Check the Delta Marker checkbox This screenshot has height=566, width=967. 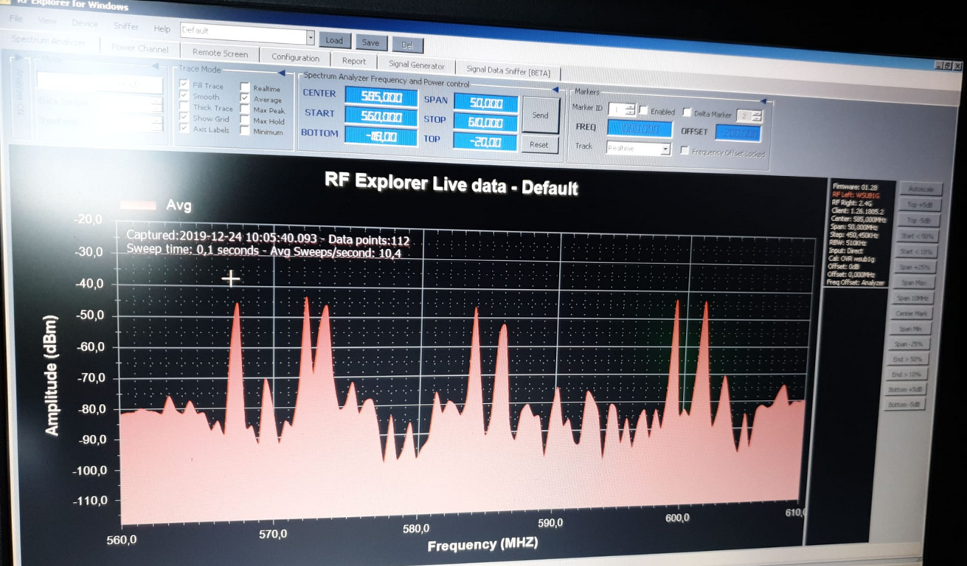tap(687, 112)
